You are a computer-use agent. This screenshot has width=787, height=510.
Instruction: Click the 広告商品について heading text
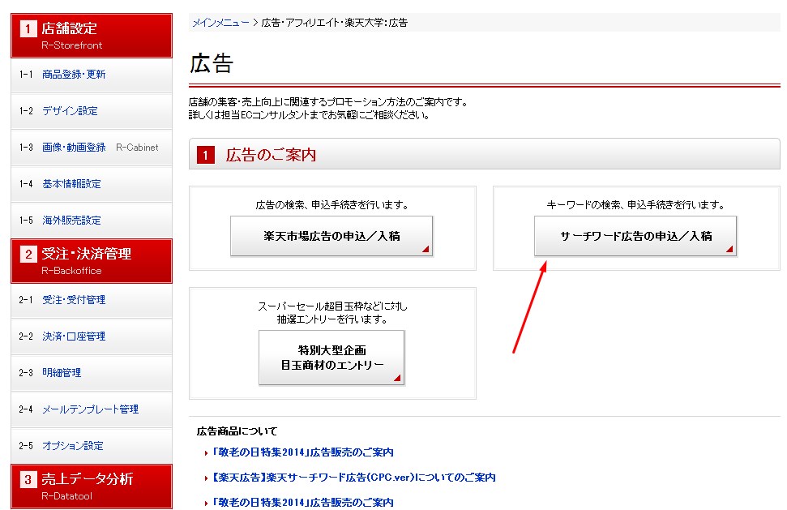click(237, 431)
